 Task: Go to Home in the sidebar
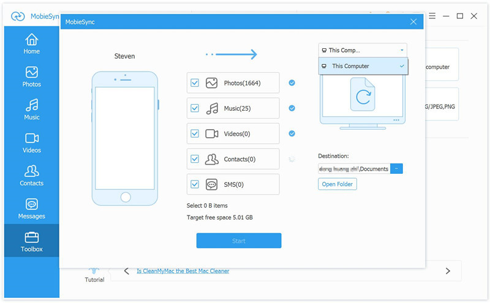(32, 43)
